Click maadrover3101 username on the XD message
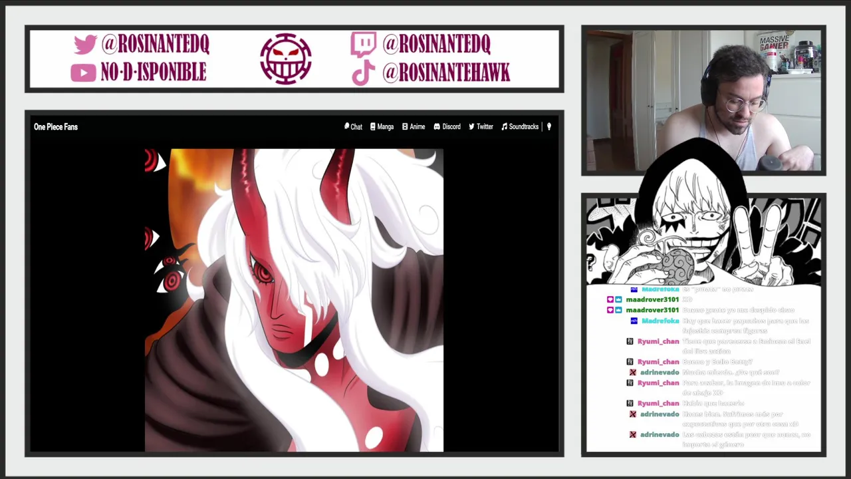 pyautogui.click(x=652, y=299)
